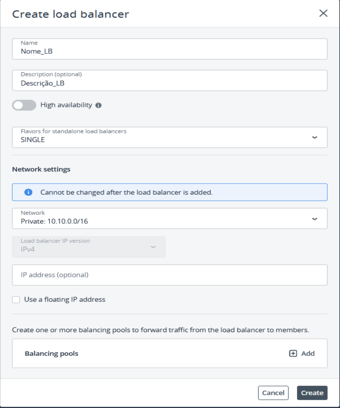This screenshot has height=408, width=340.
Task: Click the Add text in Balancing pools
Action: [308, 353]
